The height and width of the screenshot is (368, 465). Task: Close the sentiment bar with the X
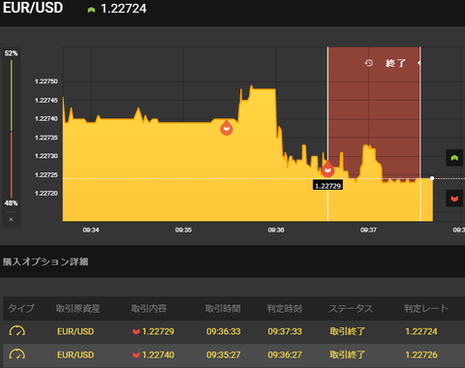click(x=11, y=220)
